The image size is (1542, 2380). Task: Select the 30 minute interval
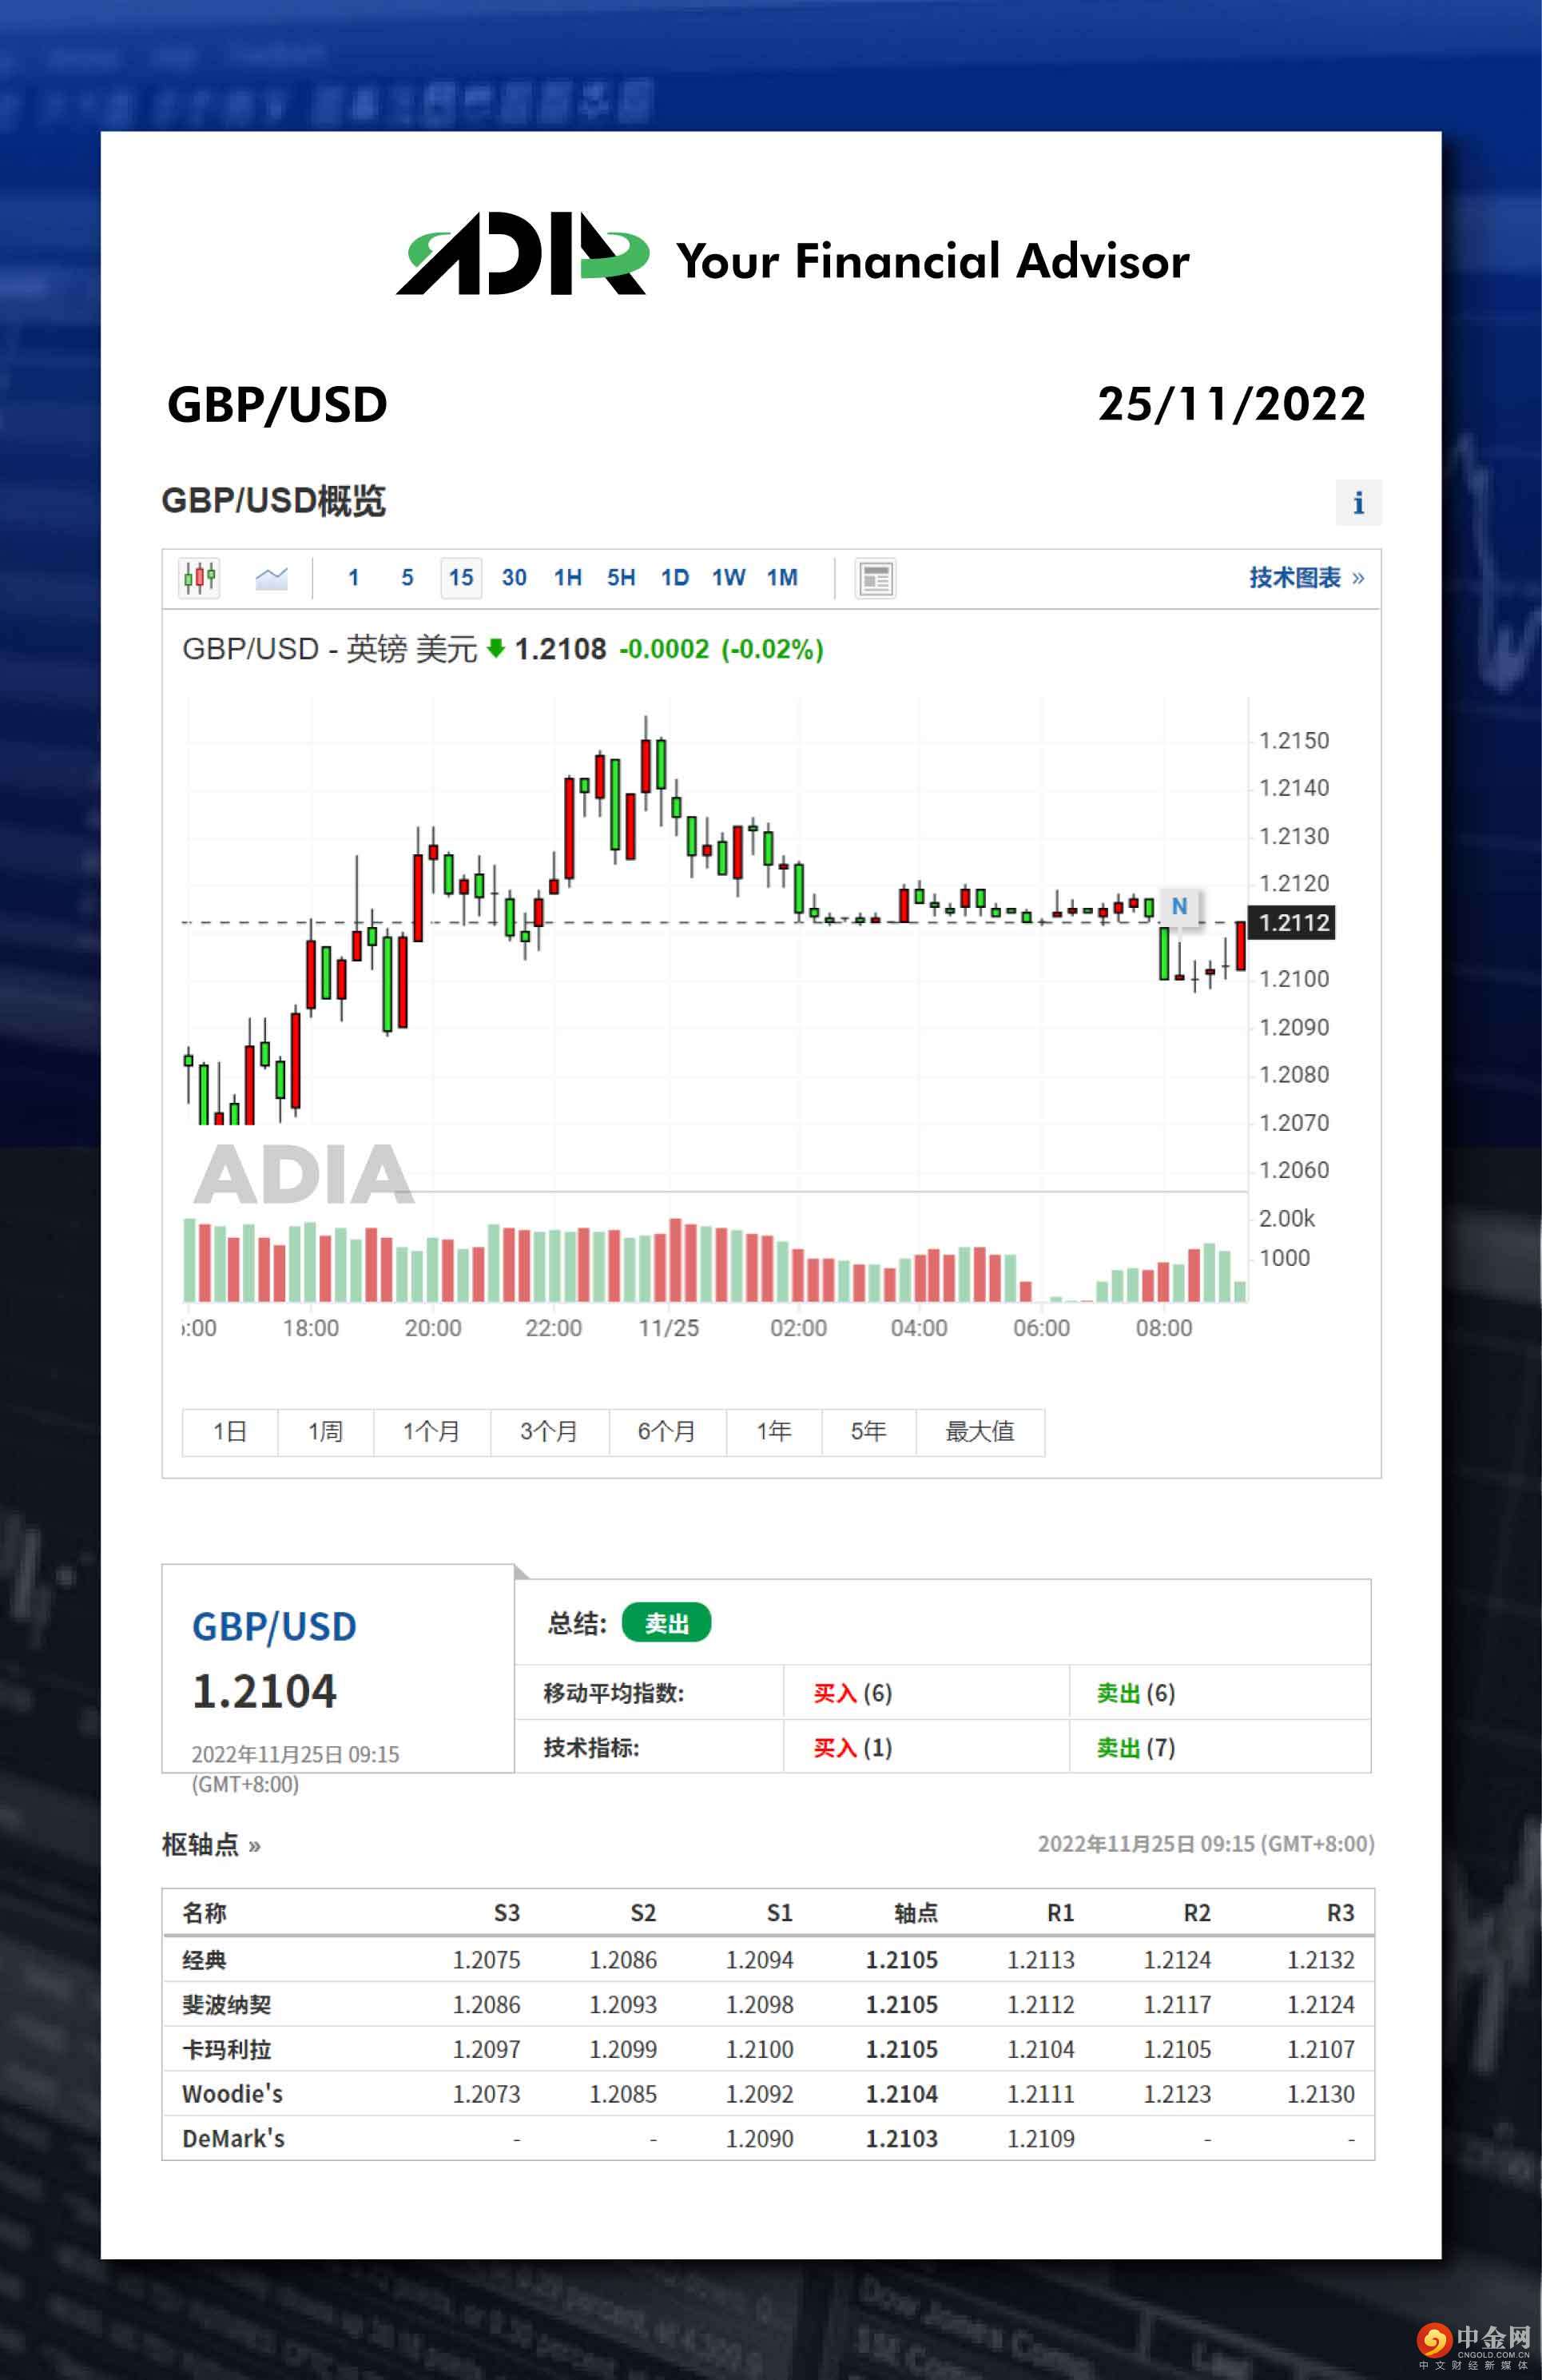point(514,578)
